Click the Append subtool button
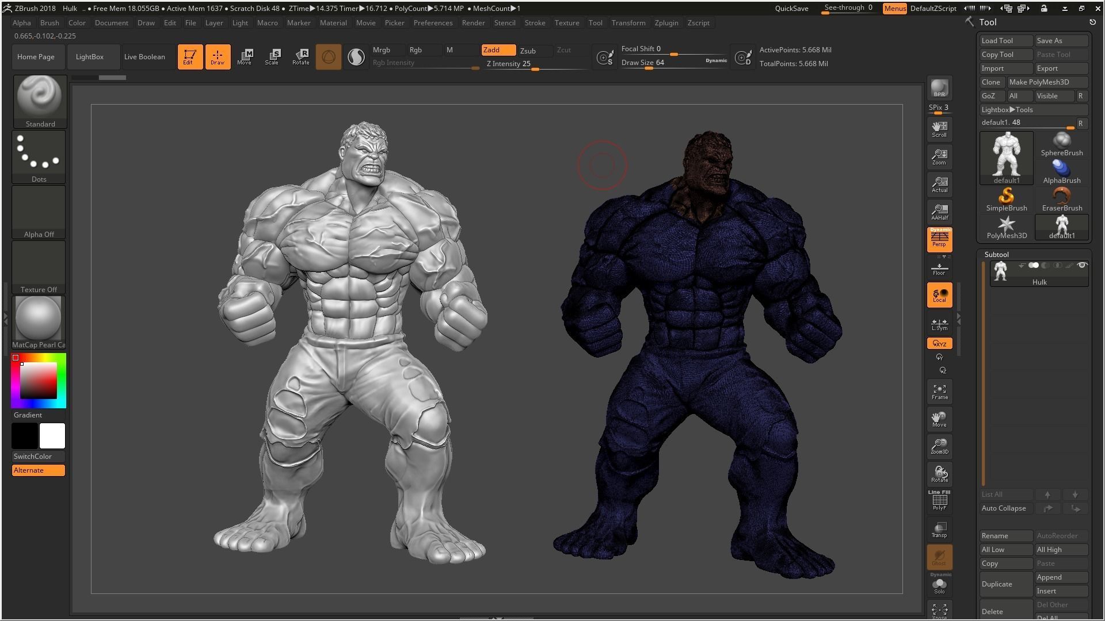1105x621 pixels. coord(1061,577)
